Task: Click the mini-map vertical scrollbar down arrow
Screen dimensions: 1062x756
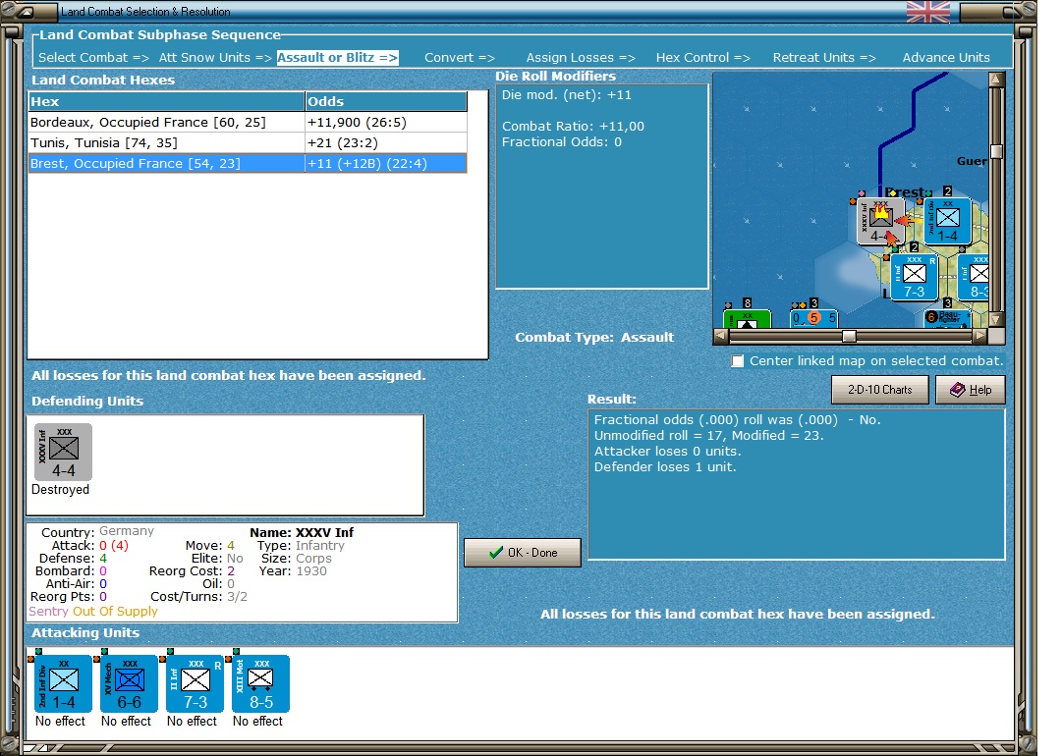Action: (x=995, y=319)
